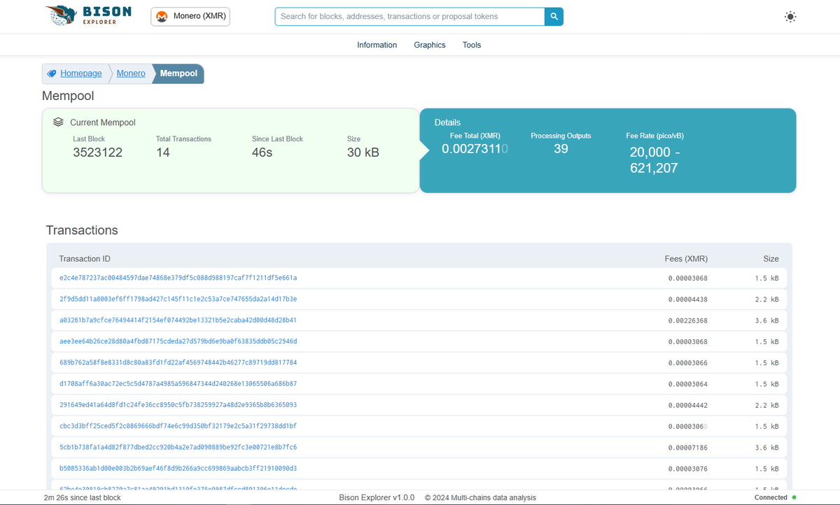Image resolution: width=840 pixels, height=505 pixels.
Task: Click fee value 0.00007186
Action: tap(688, 447)
